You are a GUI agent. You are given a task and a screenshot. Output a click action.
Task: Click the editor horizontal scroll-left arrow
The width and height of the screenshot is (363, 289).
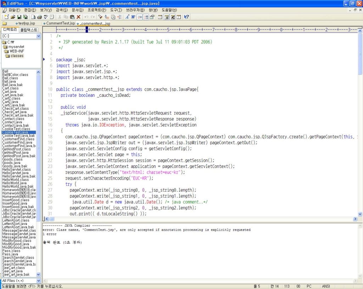[47, 219]
